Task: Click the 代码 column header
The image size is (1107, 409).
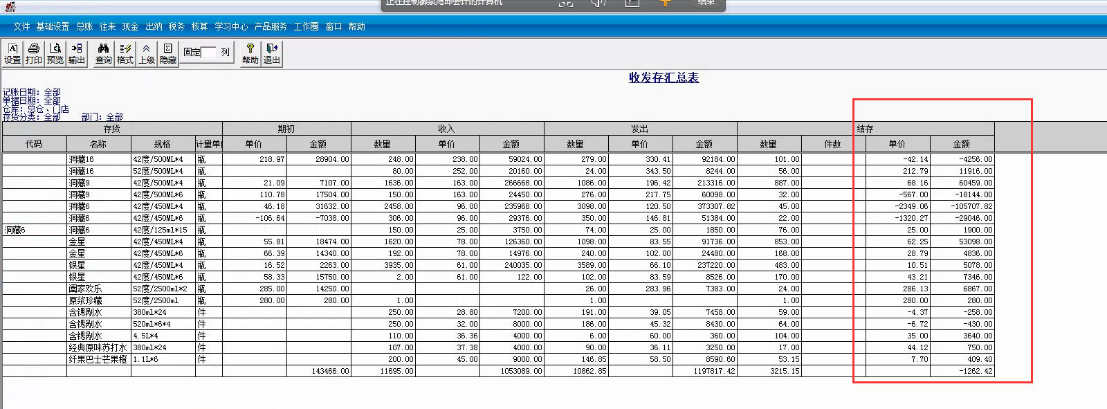Action: (35, 144)
